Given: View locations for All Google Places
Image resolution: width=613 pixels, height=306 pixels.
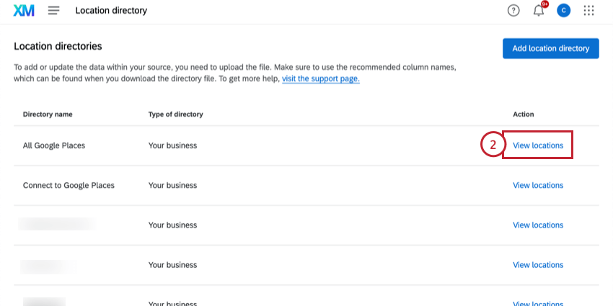Looking at the screenshot, I should click(x=538, y=145).
